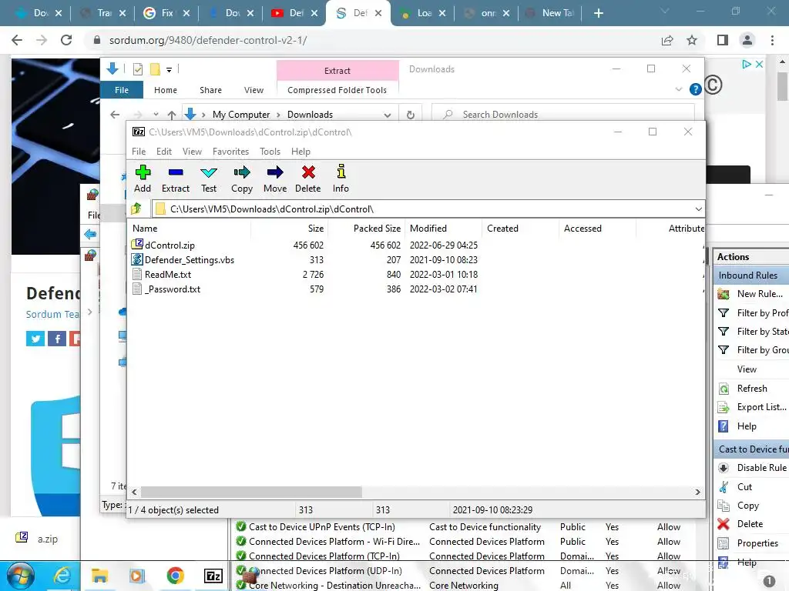Select Defender_Settings.vbs file row
The width and height of the screenshot is (789, 591).
pyautogui.click(x=190, y=260)
